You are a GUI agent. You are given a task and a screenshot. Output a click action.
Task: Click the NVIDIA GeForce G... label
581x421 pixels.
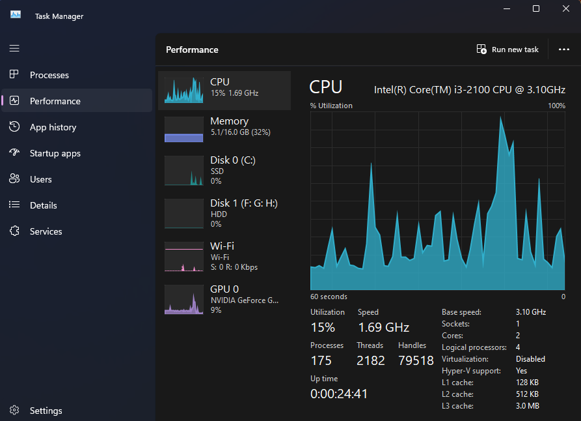pyautogui.click(x=245, y=300)
